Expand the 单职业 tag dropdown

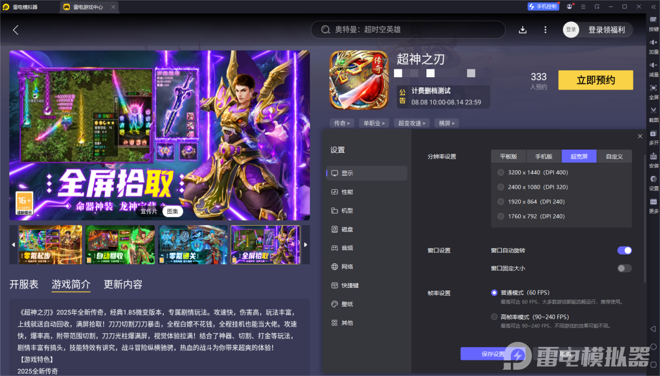(374, 123)
